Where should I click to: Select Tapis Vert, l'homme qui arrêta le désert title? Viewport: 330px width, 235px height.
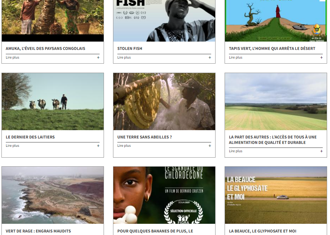click(272, 48)
